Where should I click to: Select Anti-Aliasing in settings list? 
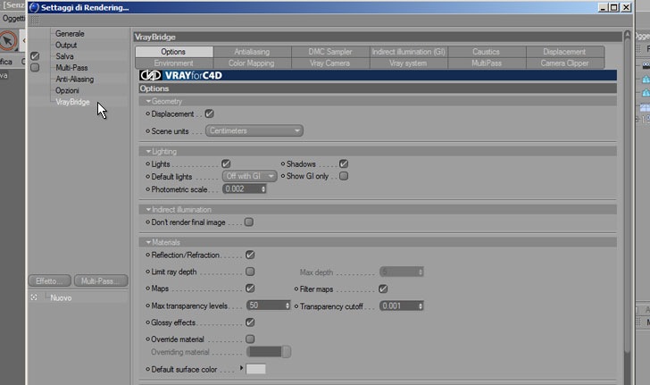pos(75,79)
